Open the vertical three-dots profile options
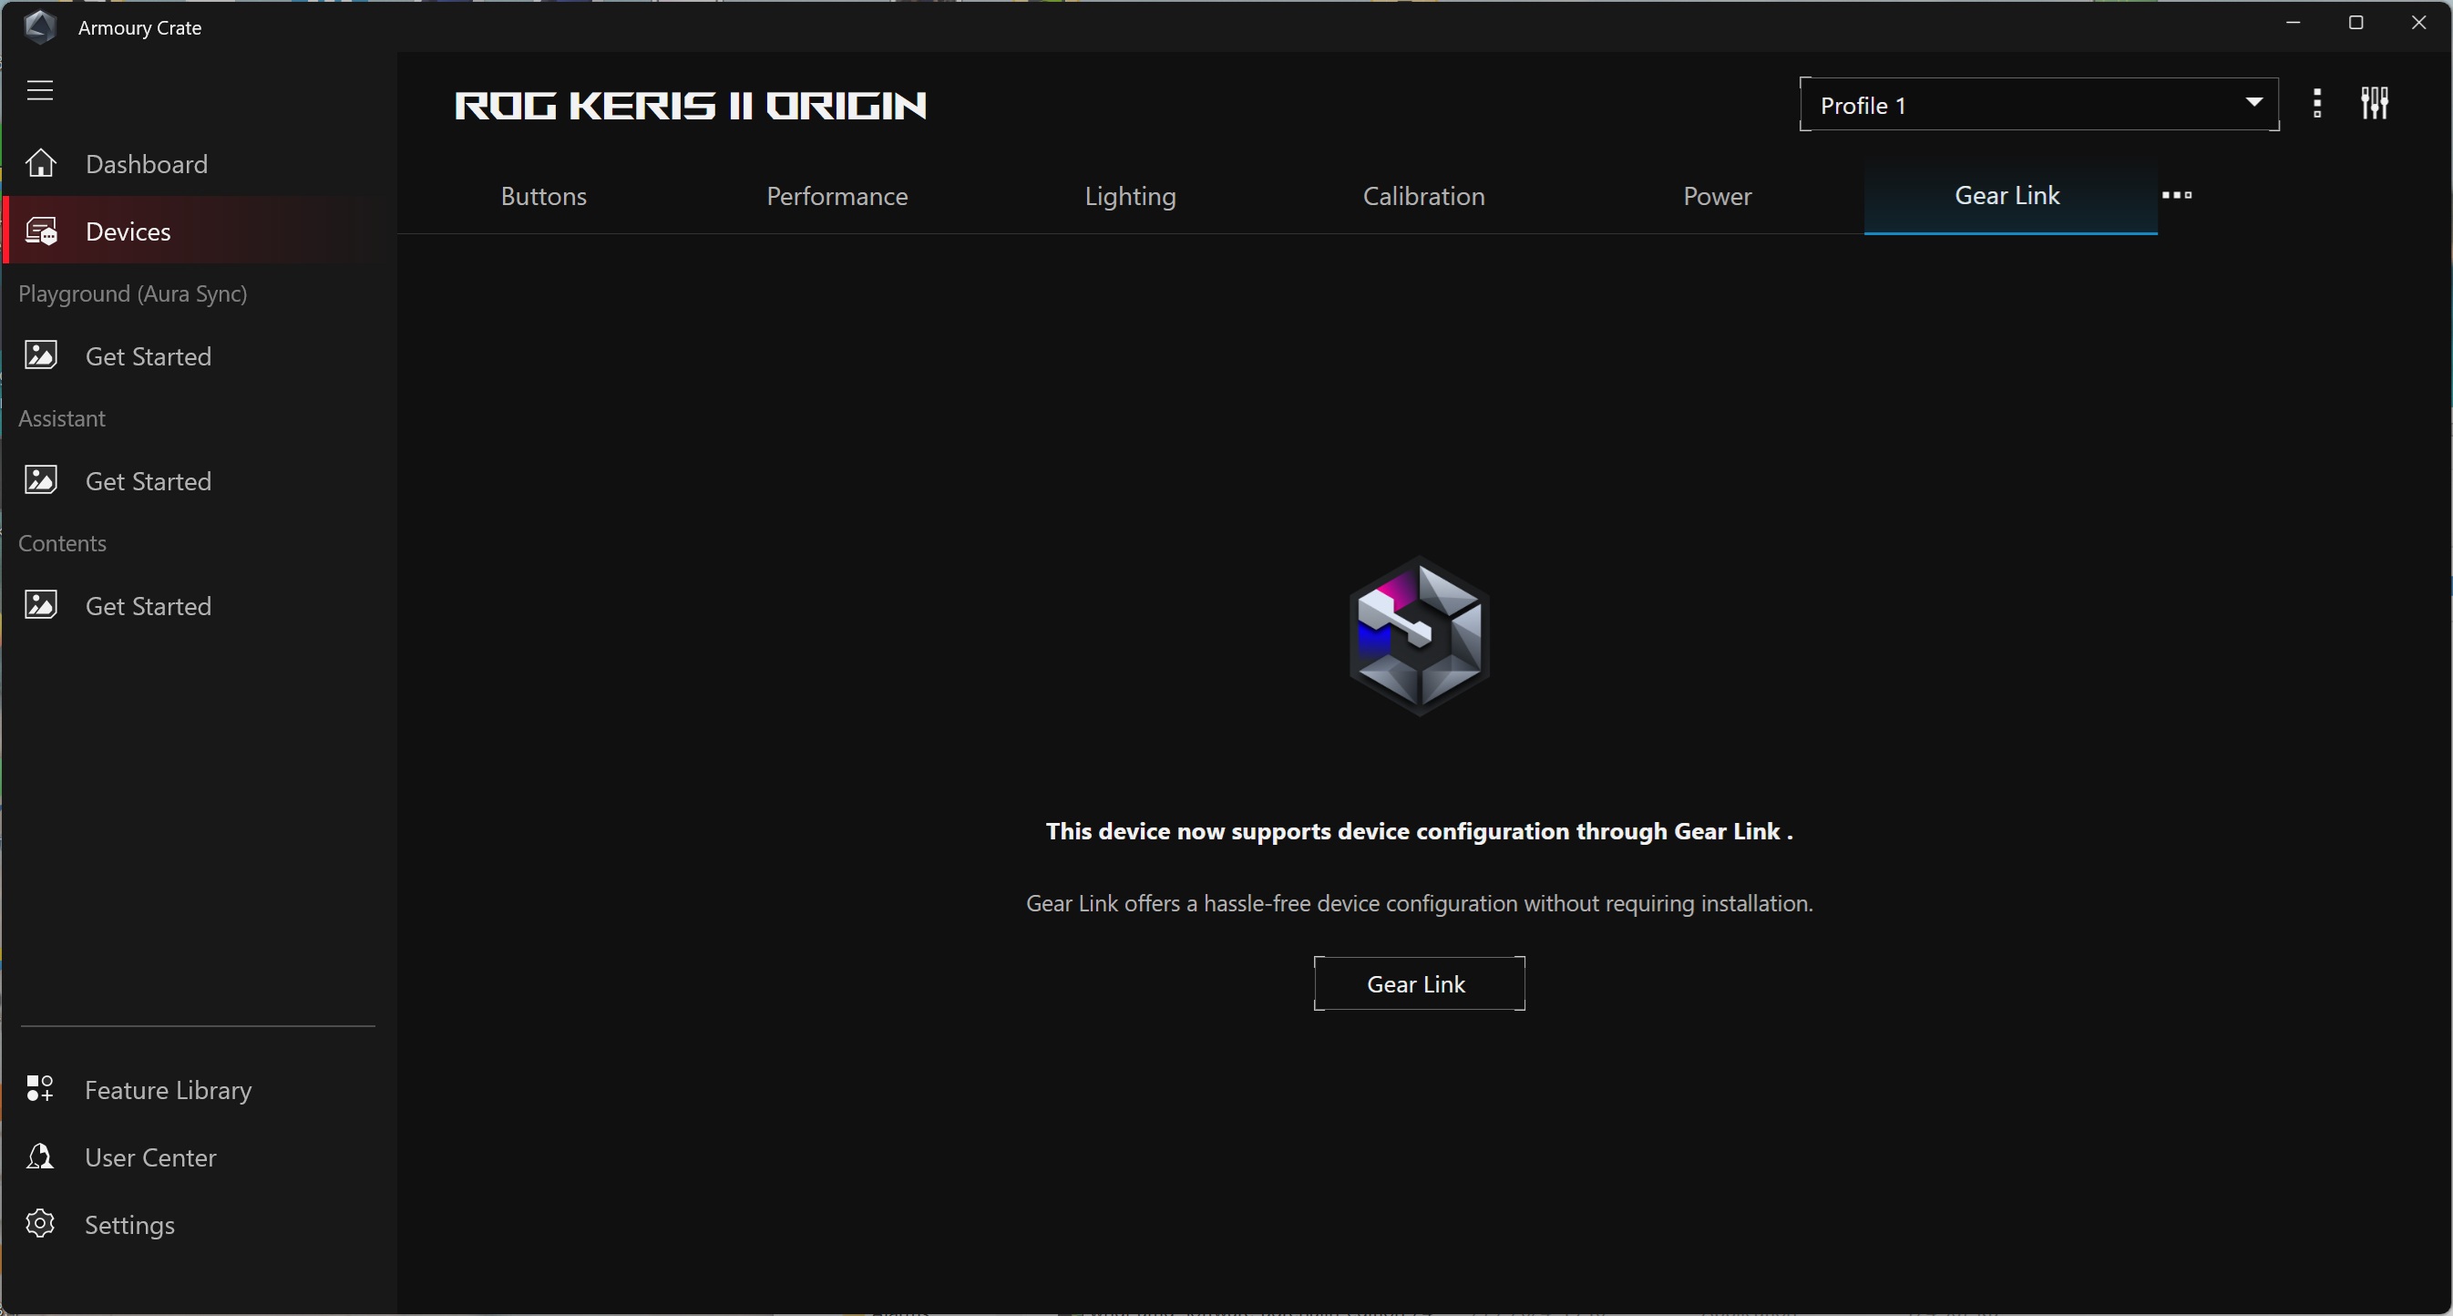 tap(2318, 104)
